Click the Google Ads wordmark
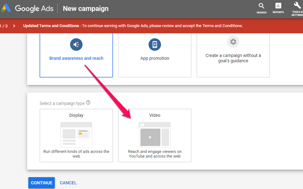 pos(34,8)
